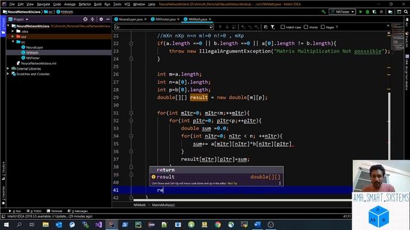This screenshot has height=230, width=410.
Task: Open the Build menu
Action: click(97, 4)
